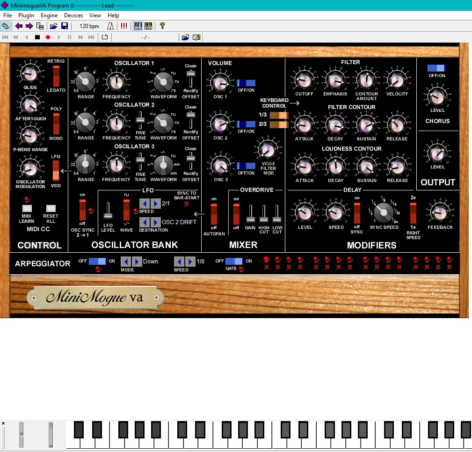The width and height of the screenshot is (472, 452).
Task: Send MIDI panic with red exclamation icon
Action: [123, 26]
